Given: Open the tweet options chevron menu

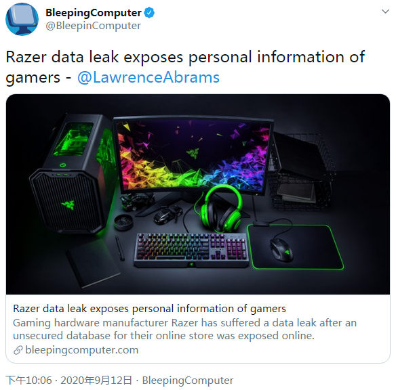Looking at the screenshot, I should click(x=385, y=12).
